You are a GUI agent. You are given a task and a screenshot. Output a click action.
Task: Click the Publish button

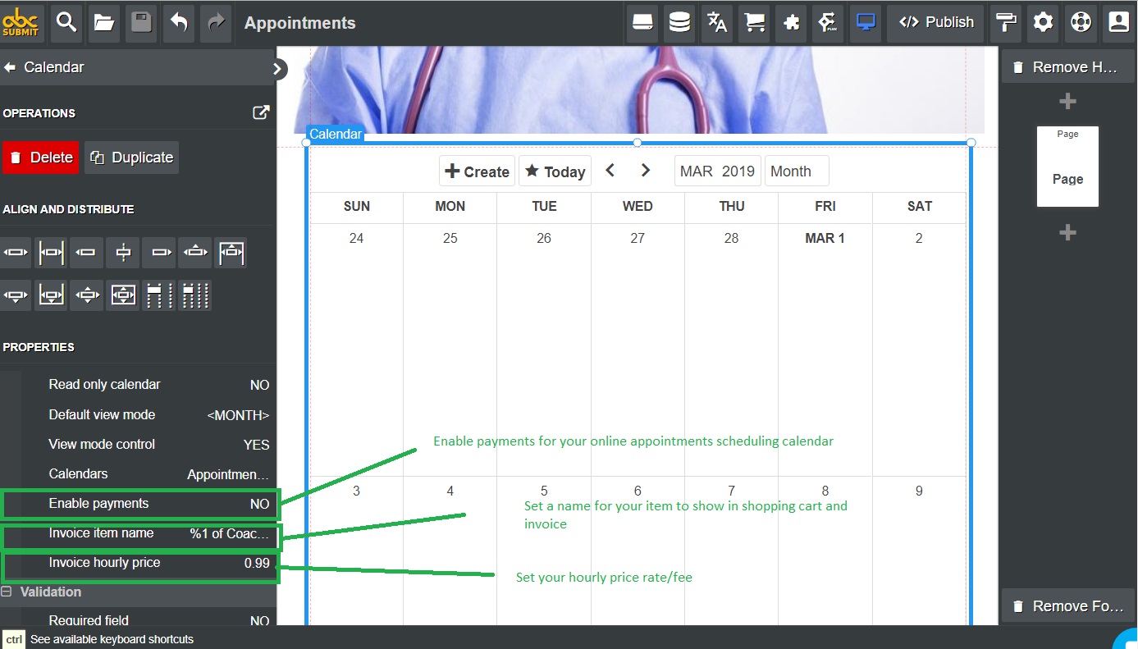point(936,22)
